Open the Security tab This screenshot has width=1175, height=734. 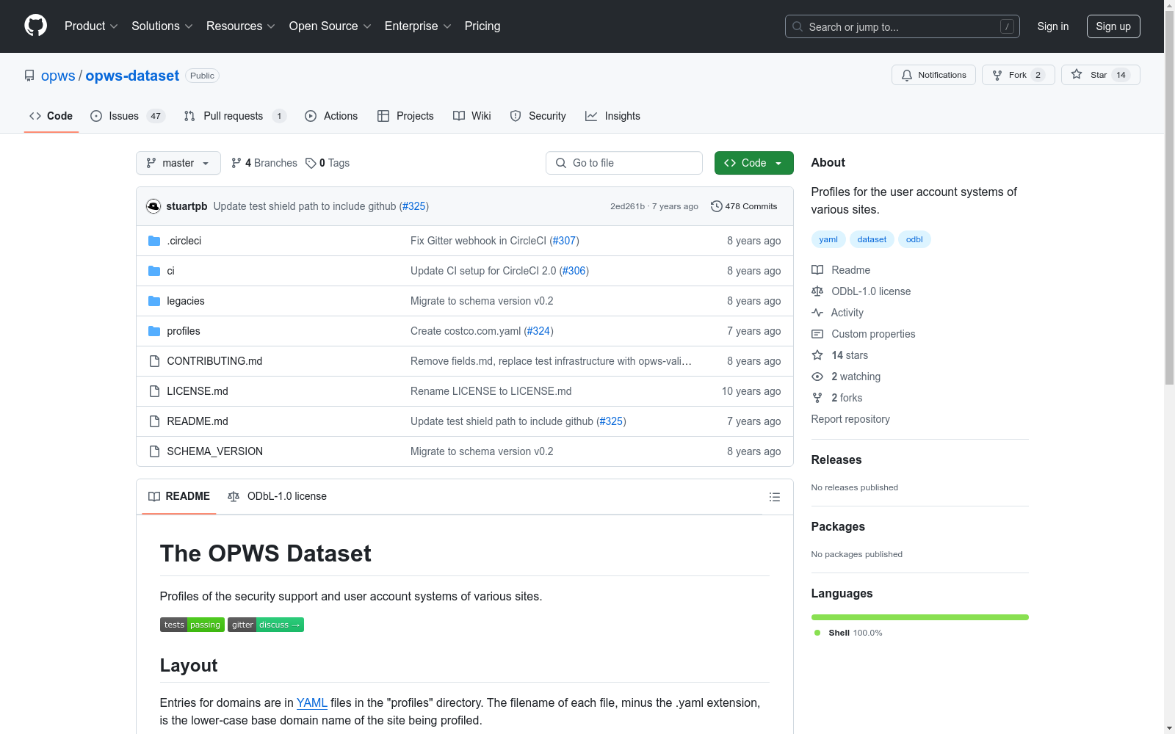point(538,116)
